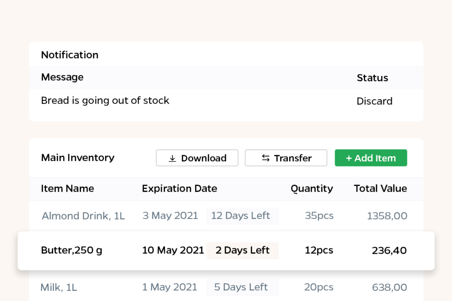
Task: Click the 20pcs quantity cell
Action: [319, 287]
